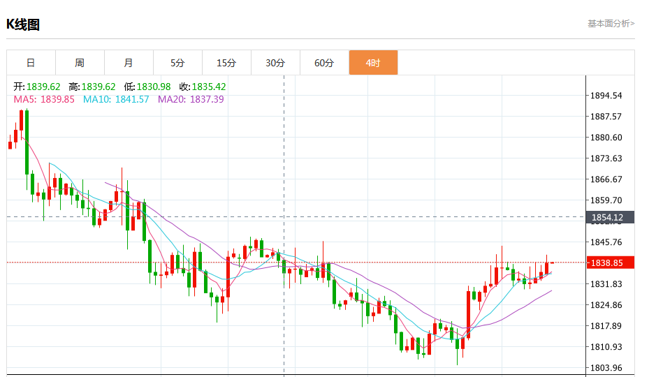
Task: Click the 1810.93 price axis label
Action: 606,347
